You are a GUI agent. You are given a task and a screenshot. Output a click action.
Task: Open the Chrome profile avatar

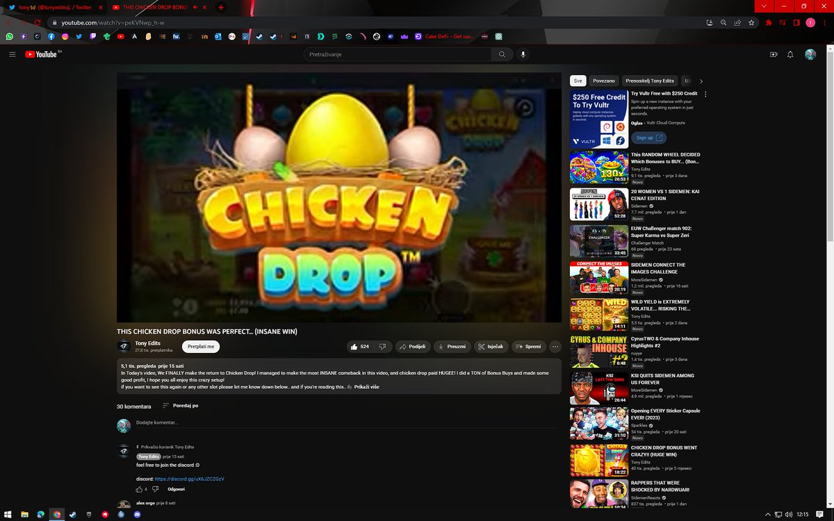[810, 23]
